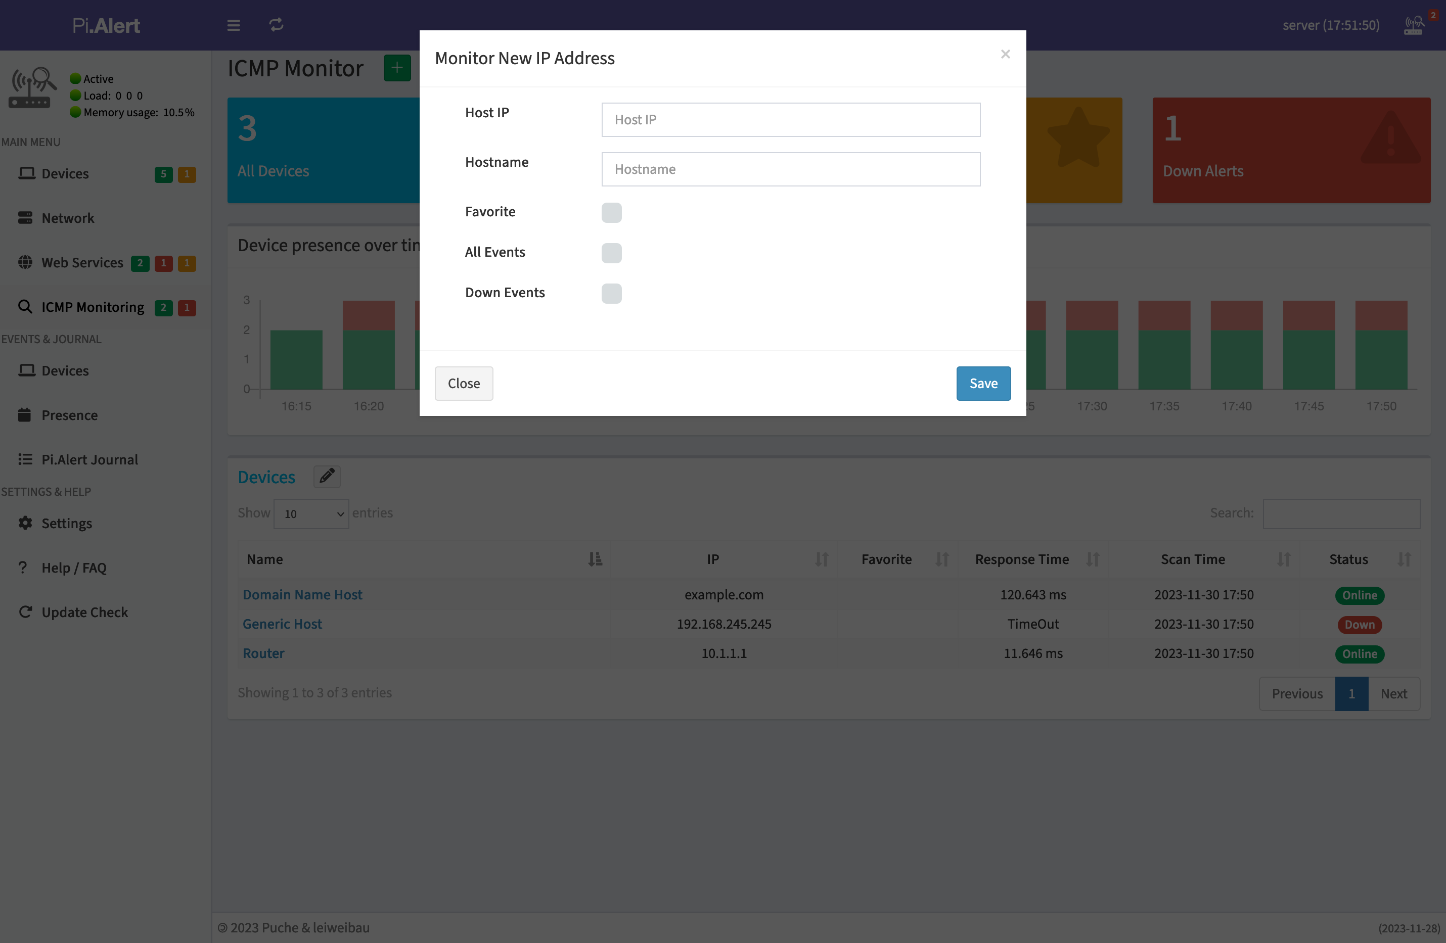The width and height of the screenshot is (1446, 943).
Task: Click the All Devices summary card
Action: point(323,150)
